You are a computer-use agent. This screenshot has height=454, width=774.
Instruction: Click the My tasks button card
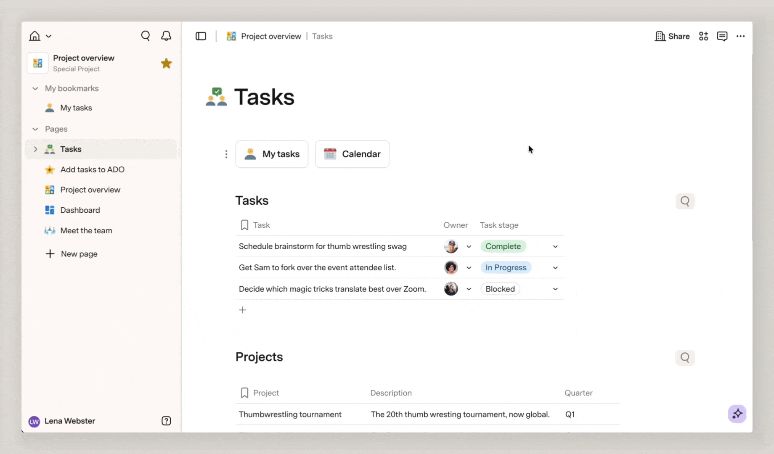(272, 154)
